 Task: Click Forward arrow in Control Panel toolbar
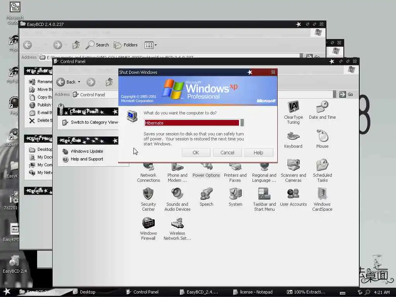click(x=90, y=82)
